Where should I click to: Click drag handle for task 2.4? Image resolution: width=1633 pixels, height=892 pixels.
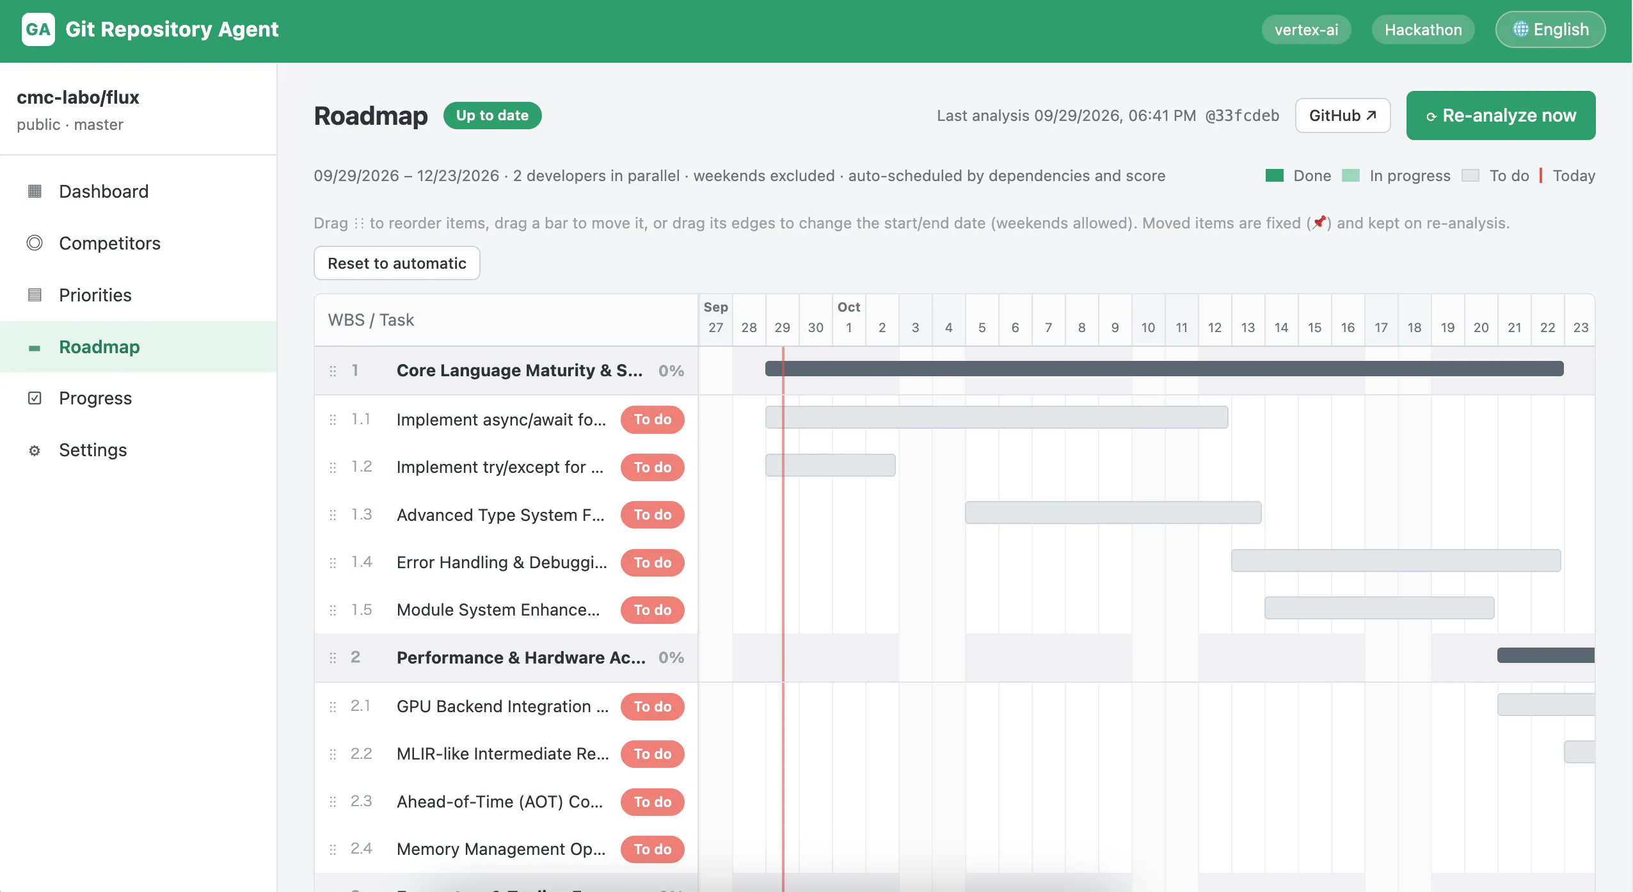(x=333, y=850)
